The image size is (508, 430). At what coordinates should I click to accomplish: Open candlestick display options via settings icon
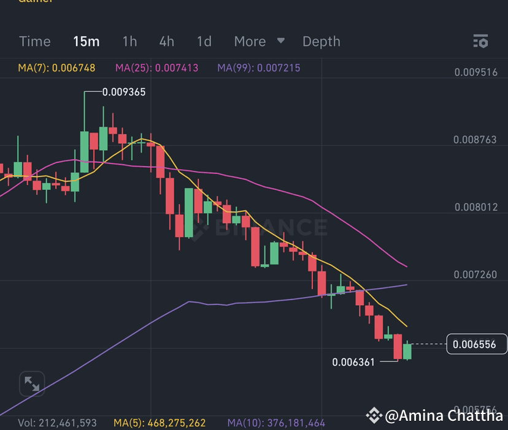(481, 41)
